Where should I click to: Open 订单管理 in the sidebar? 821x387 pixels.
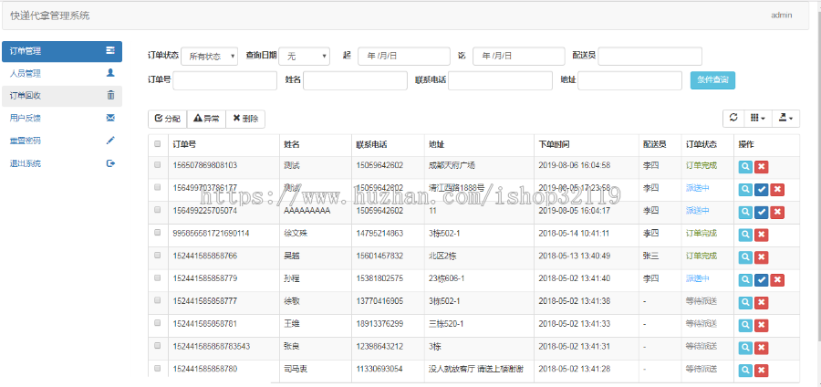[62, 51]
